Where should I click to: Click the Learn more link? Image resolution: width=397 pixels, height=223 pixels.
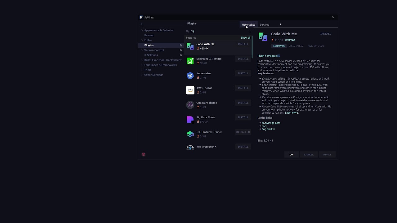coord(292,113)
